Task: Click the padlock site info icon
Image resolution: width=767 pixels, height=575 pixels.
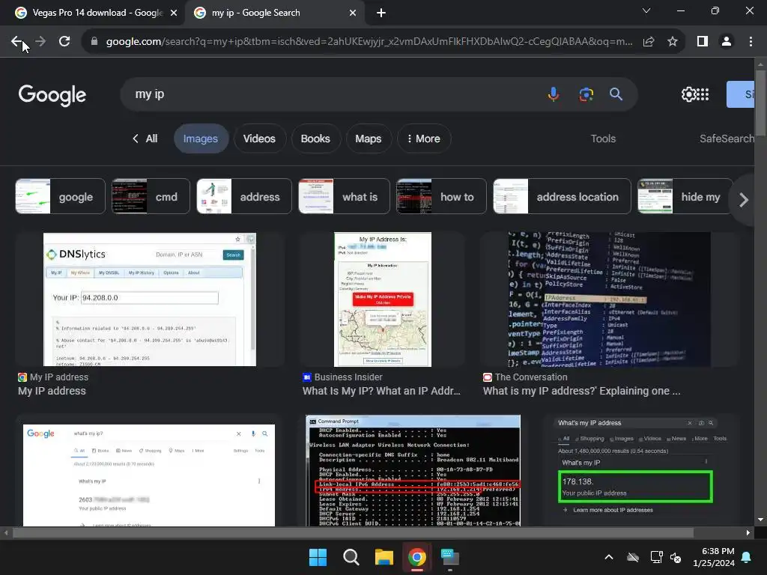Action: click(x=94, y=42)
